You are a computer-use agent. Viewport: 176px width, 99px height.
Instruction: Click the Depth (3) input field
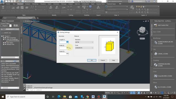[x=64, y=54]
